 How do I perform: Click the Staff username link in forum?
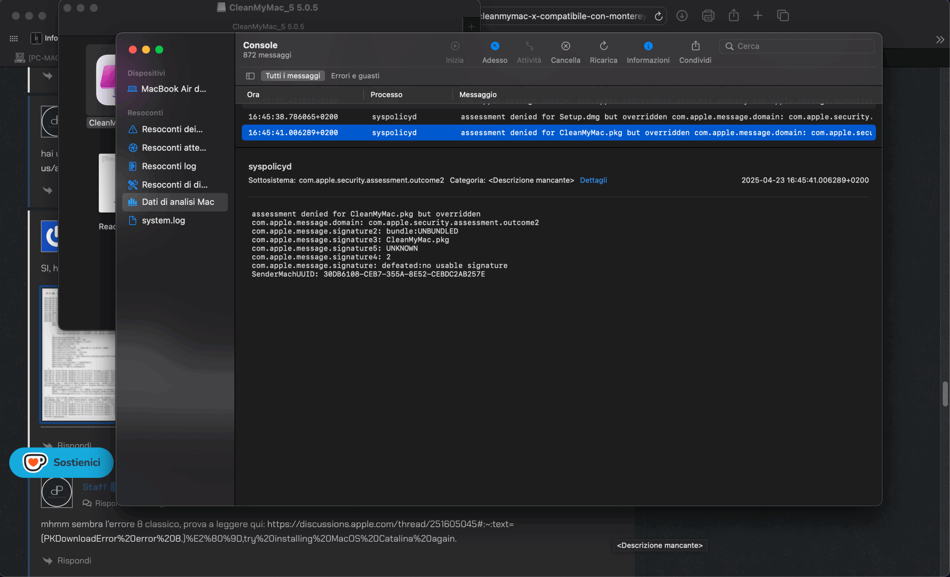point(95,487)
